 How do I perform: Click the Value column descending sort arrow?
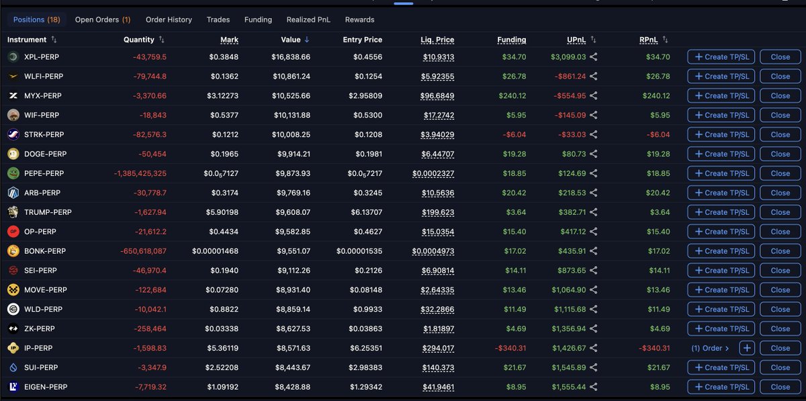pyautogui.click(x=308, y=40)
